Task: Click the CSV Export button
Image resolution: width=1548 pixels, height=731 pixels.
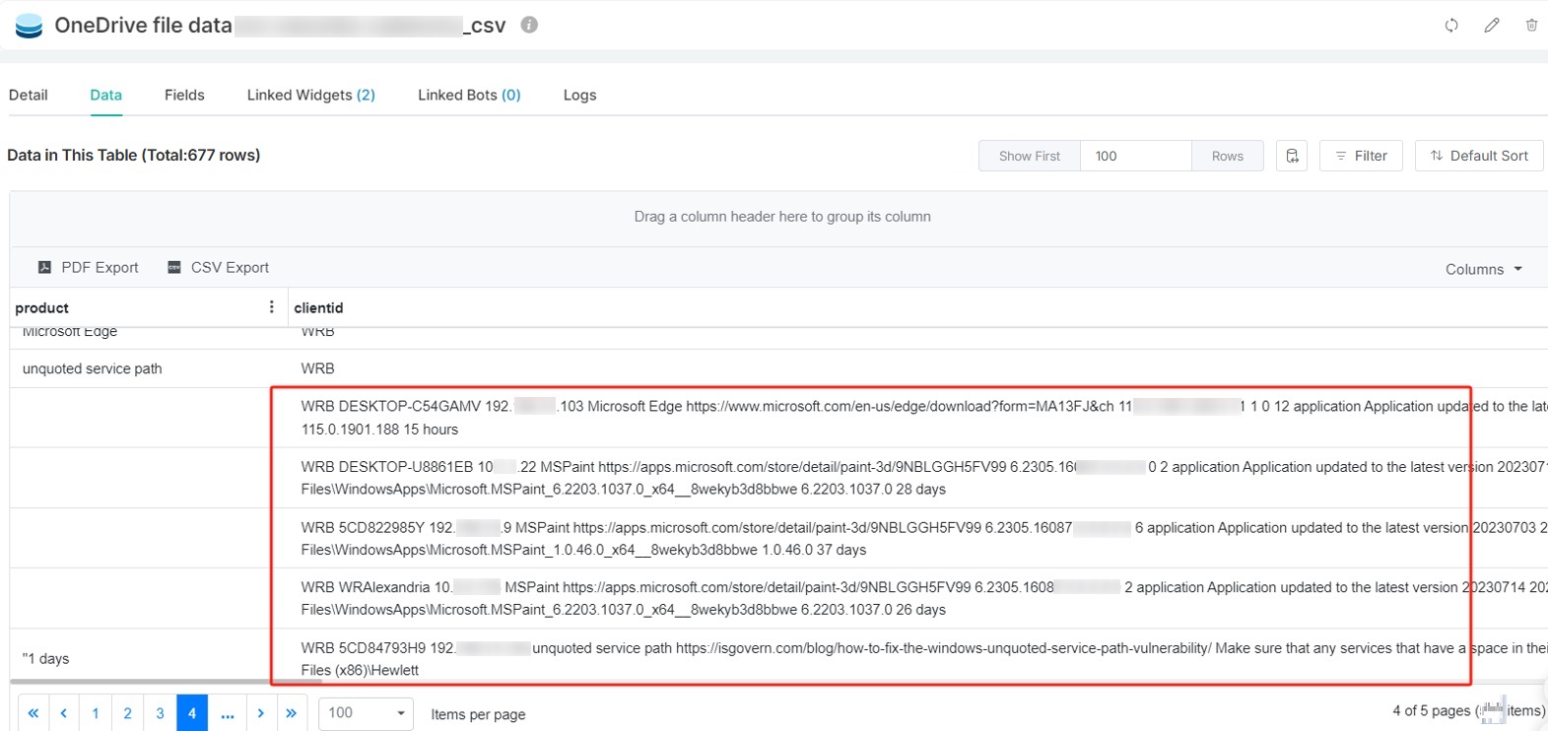Action: click(218, 267)
